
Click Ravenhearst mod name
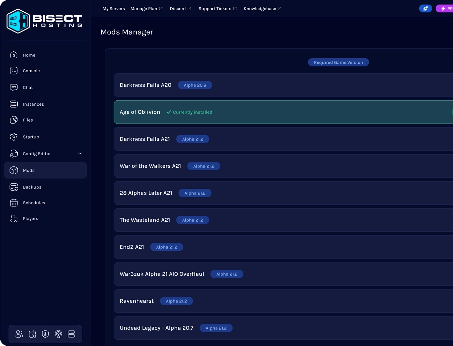(x=136, y=301)
